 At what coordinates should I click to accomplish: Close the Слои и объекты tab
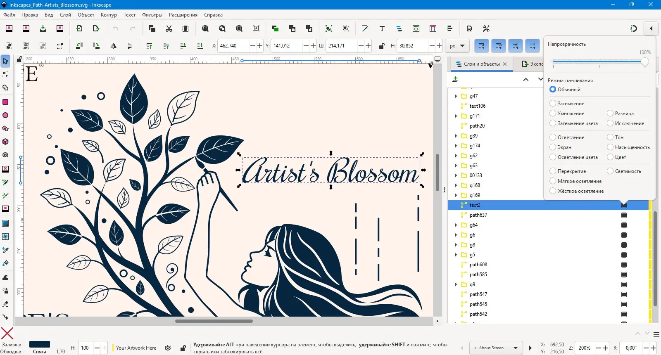[505, 64]
